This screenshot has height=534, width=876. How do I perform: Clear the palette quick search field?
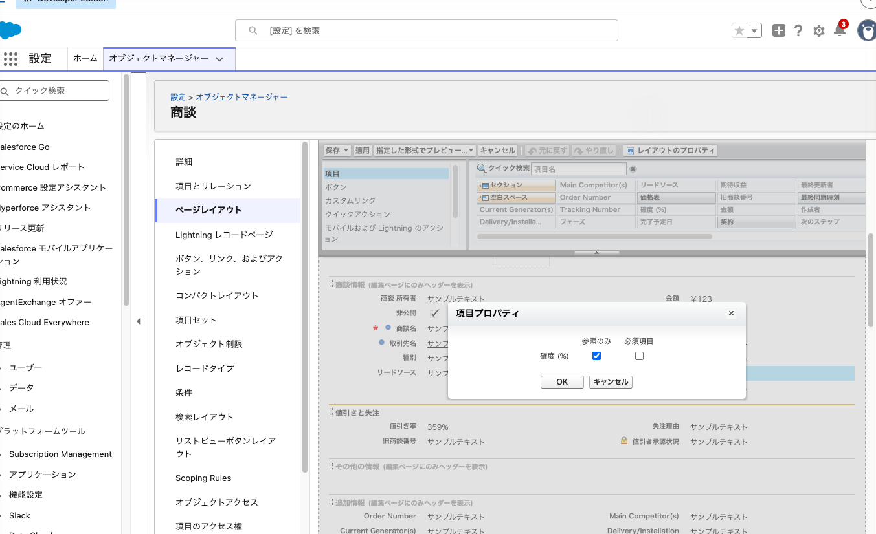click(x=633, y=169)
